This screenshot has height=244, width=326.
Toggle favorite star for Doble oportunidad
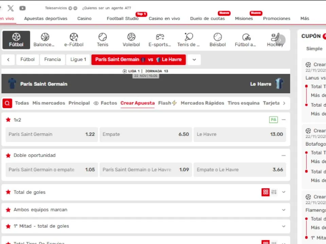point(8,156)
